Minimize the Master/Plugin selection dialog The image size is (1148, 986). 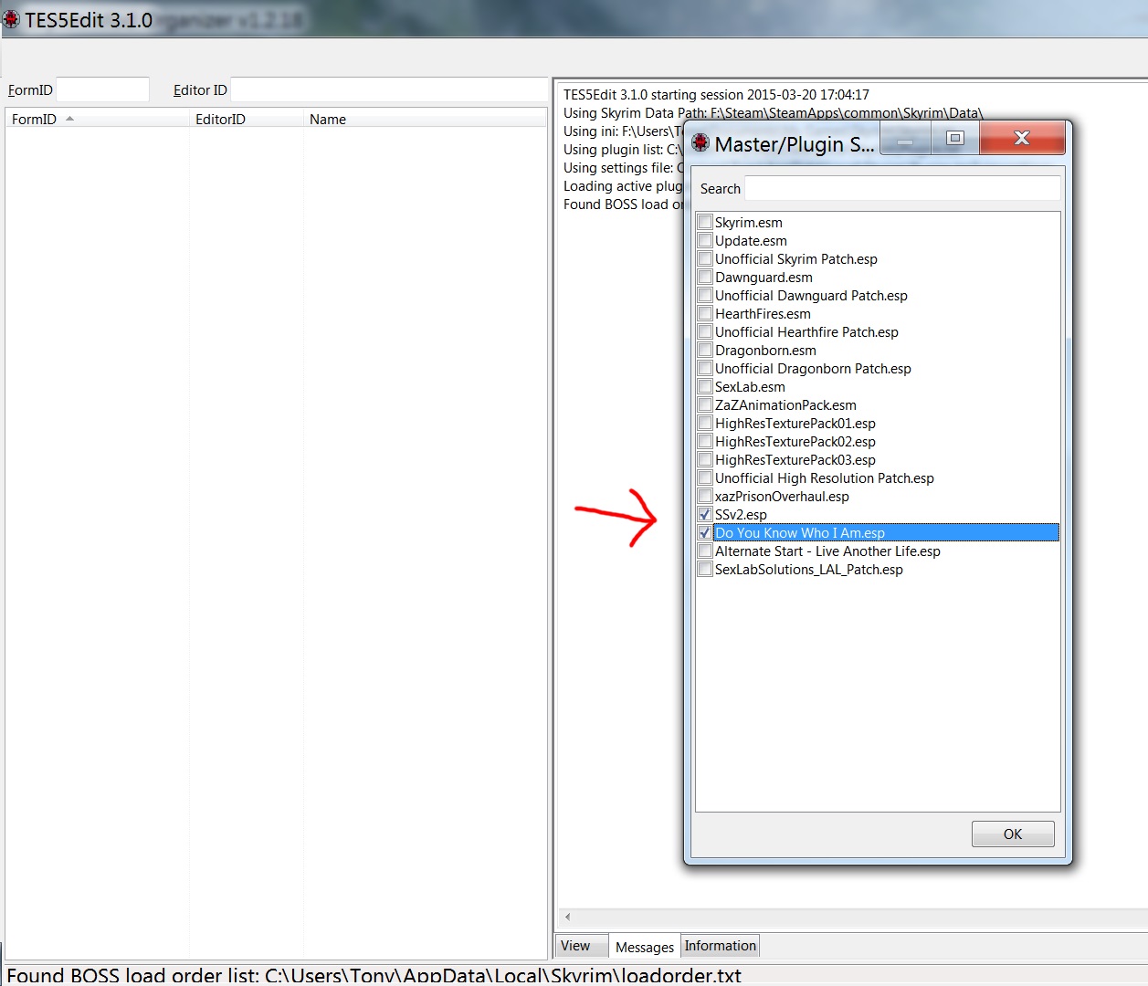(905, 141)
